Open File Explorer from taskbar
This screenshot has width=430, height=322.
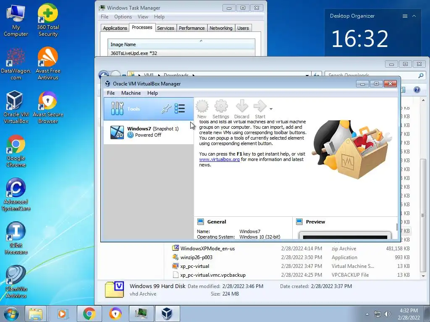[x=36, y=314]
